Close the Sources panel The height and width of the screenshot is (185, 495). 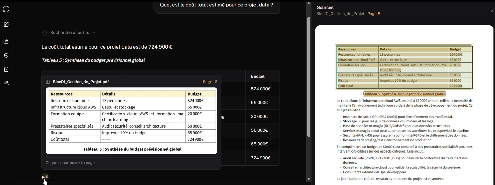coord(492,11)
